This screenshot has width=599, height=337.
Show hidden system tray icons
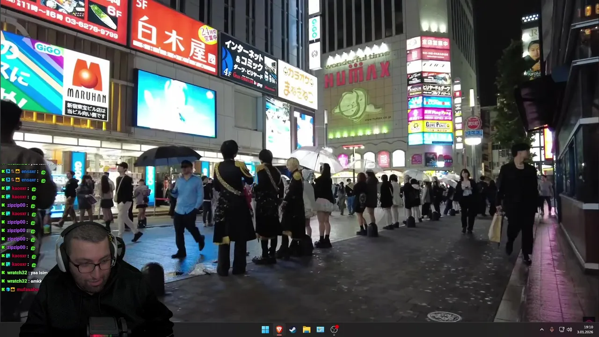tap(542, 330)
